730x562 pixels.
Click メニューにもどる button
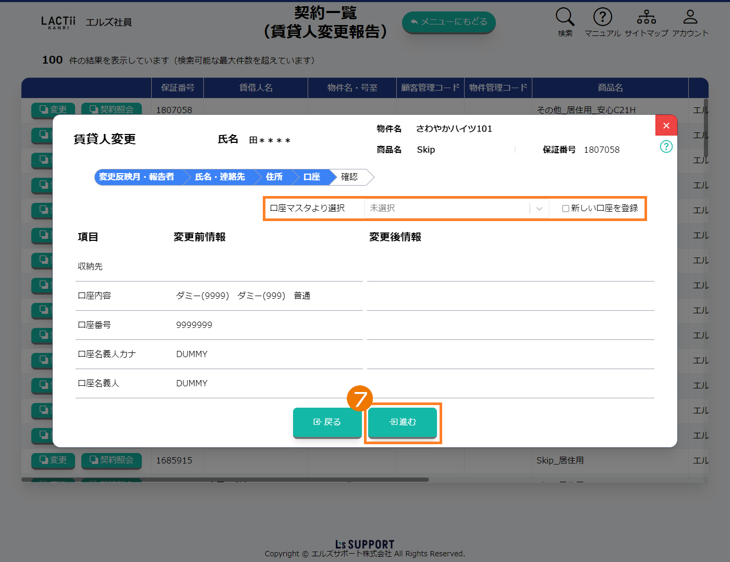(448, 22)
